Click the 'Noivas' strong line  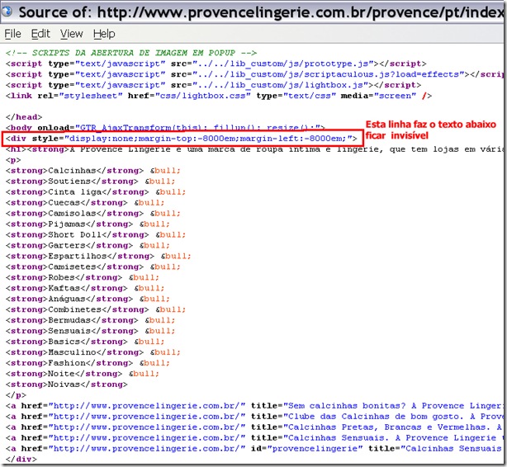67,384
